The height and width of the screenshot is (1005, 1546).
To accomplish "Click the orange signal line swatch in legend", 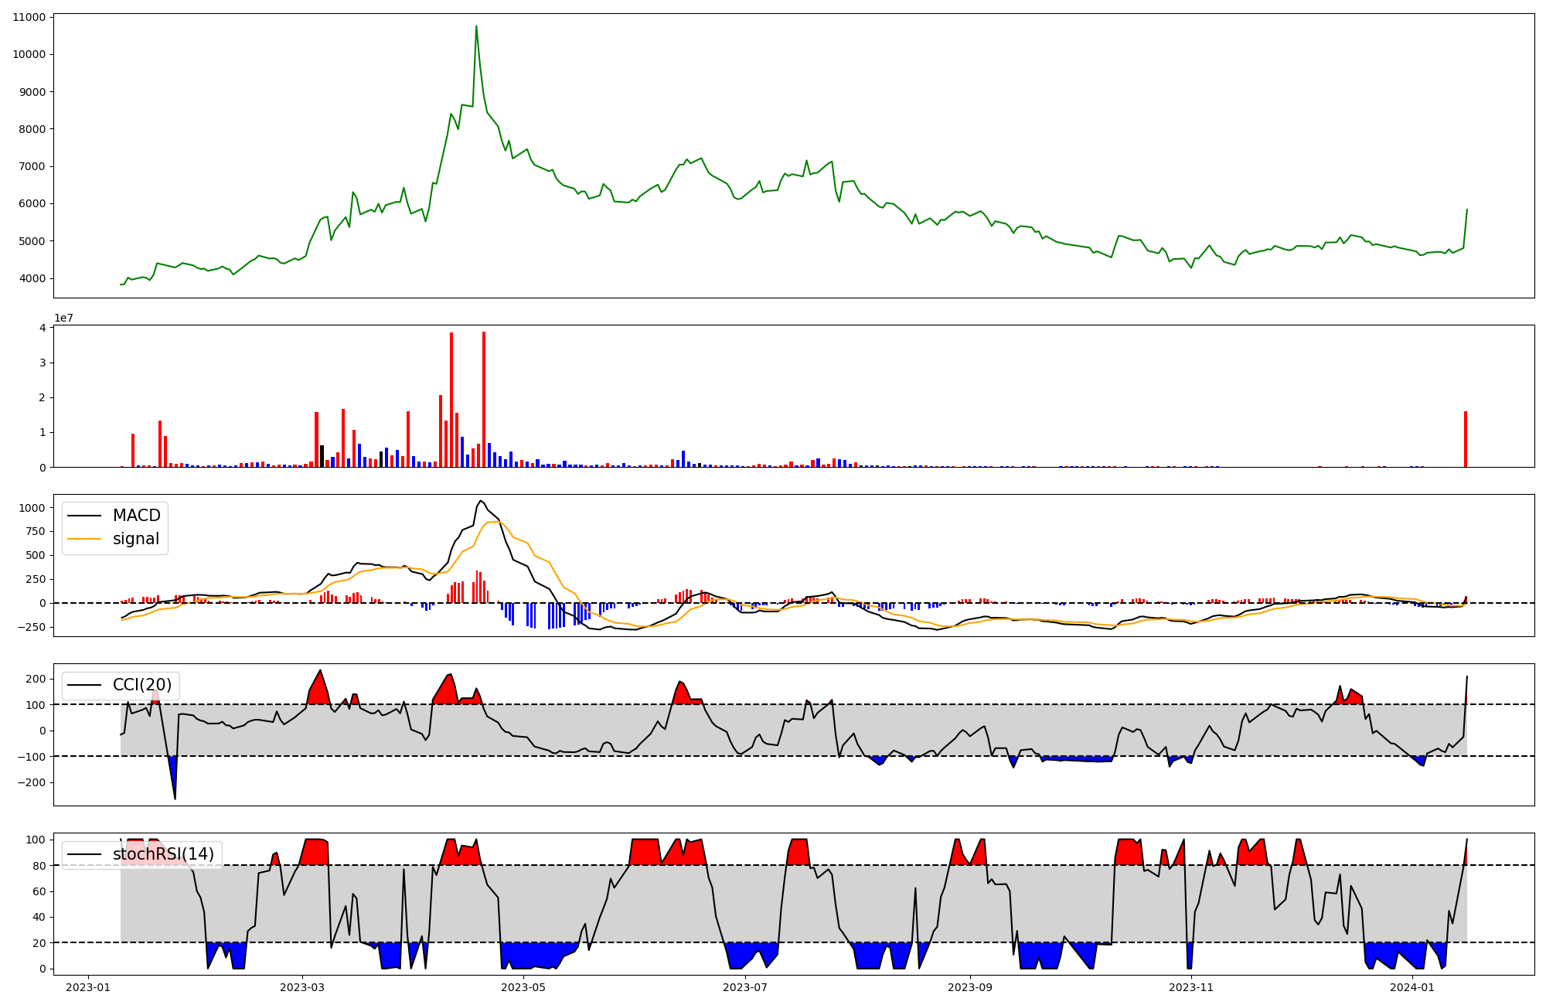I will tap(84, 539).
